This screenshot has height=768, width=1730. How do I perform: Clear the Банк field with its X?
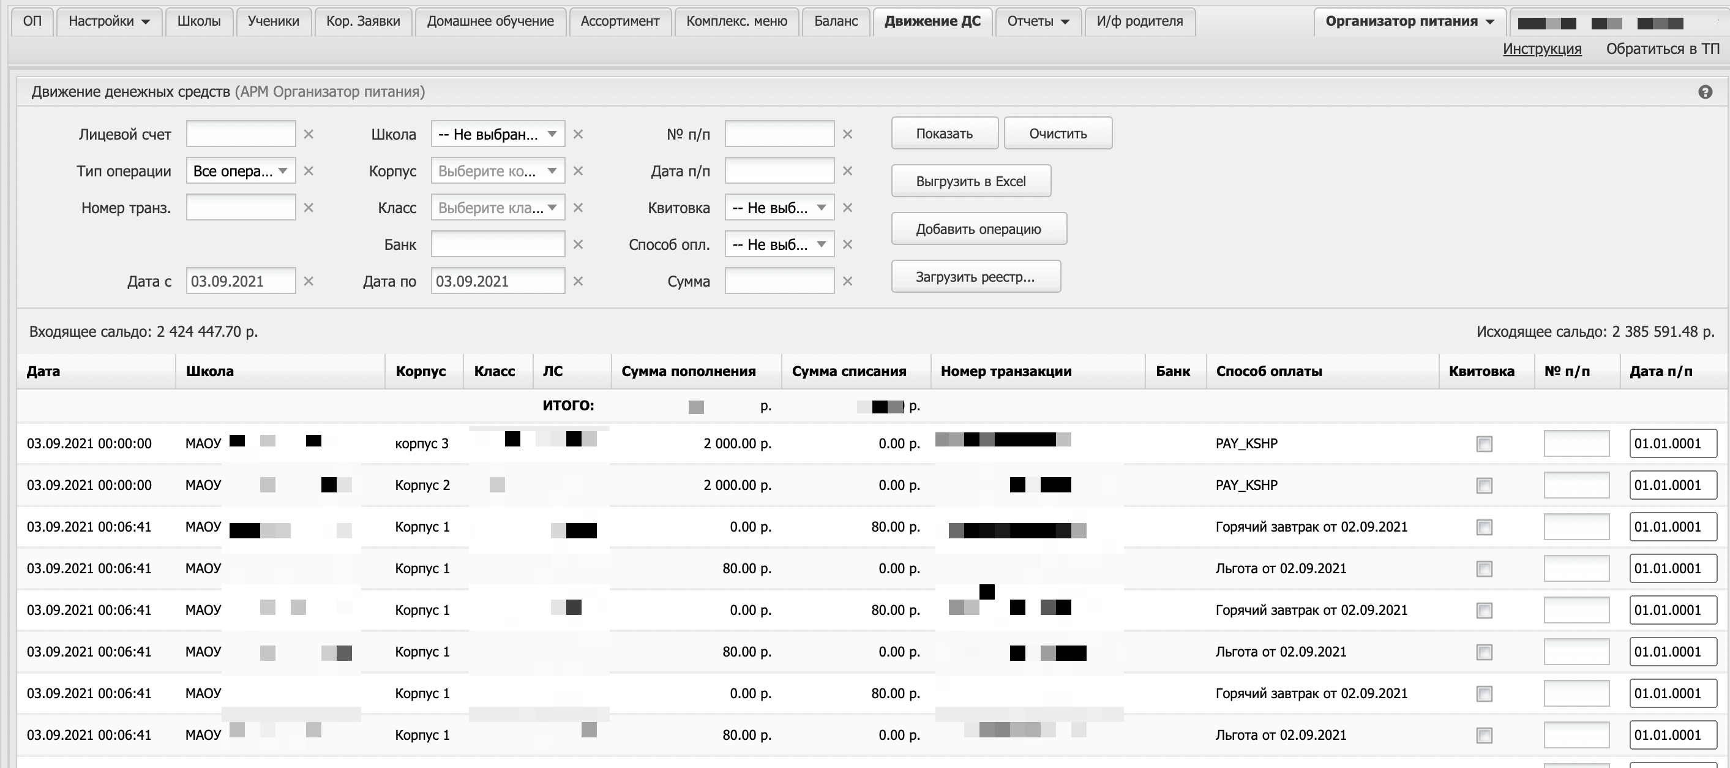coord(579,244)
